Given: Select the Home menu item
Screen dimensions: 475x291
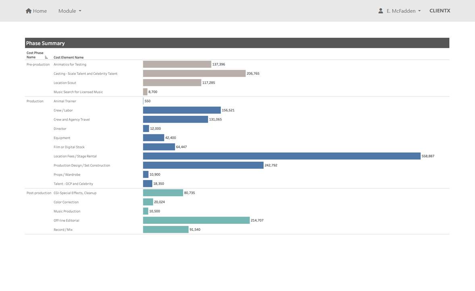Looking at the screenshot, I should (36, 11).
